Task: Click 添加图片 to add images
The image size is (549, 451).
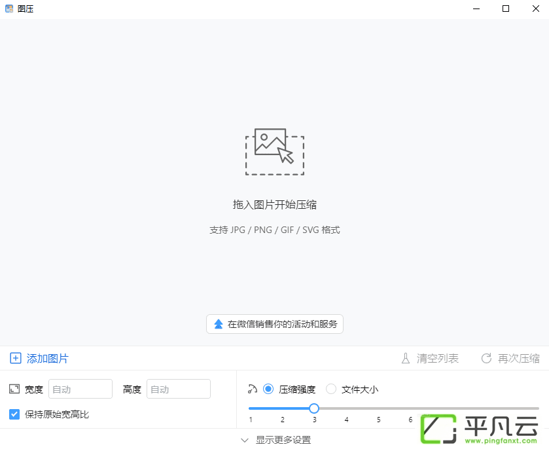Action: 39,358
